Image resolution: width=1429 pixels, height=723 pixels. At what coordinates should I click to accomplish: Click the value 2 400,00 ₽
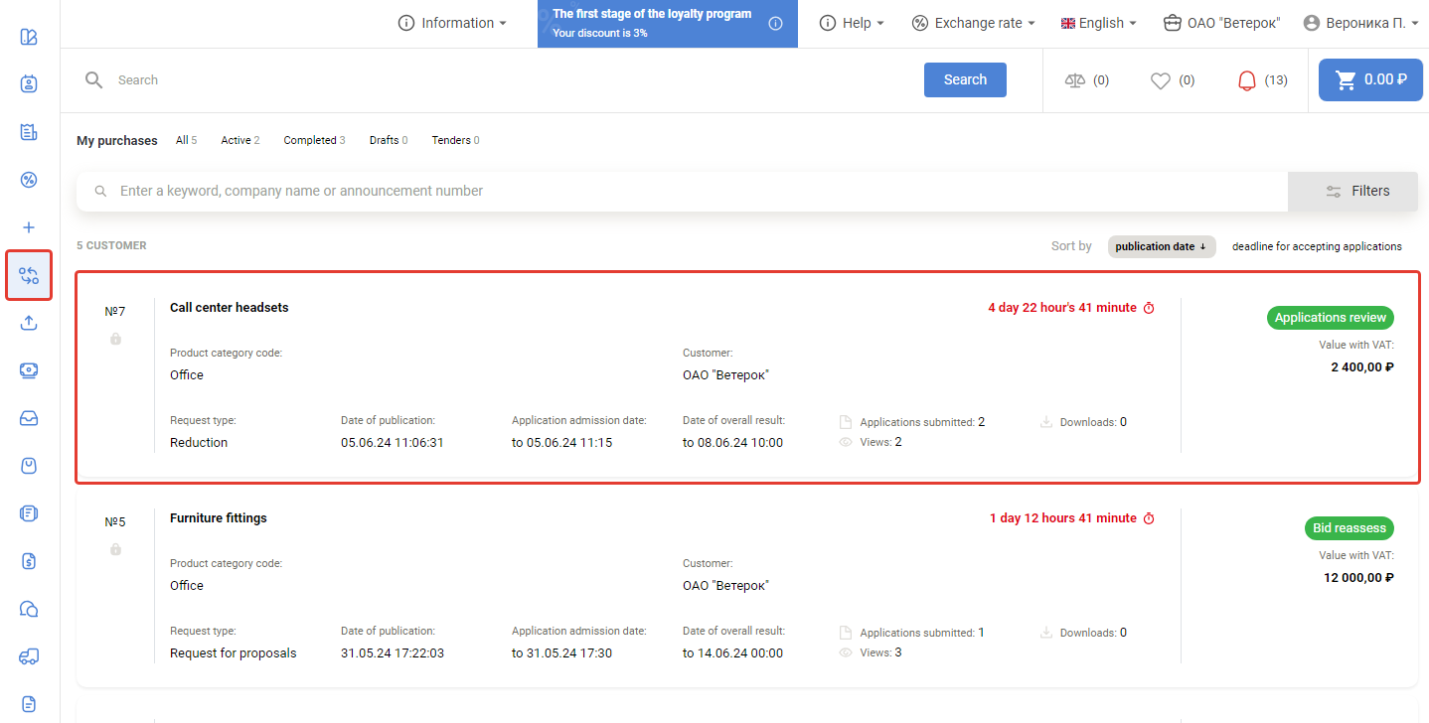[x=1362, y=367]
